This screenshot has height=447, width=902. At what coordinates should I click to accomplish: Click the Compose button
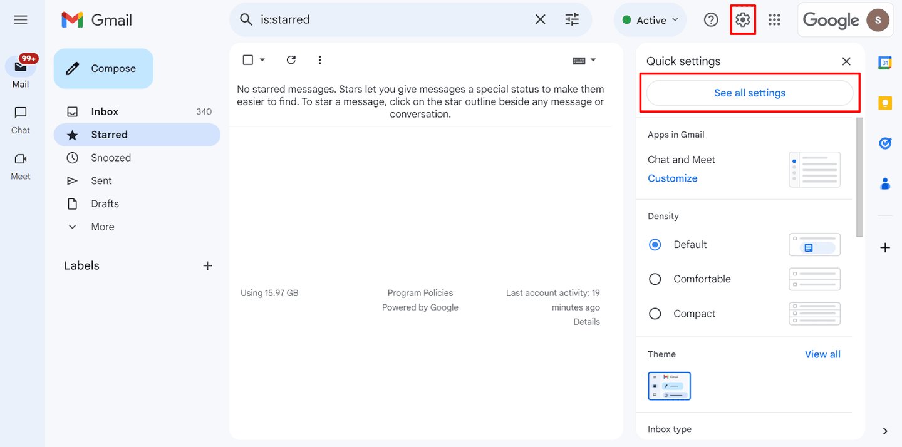coord(103,69)
